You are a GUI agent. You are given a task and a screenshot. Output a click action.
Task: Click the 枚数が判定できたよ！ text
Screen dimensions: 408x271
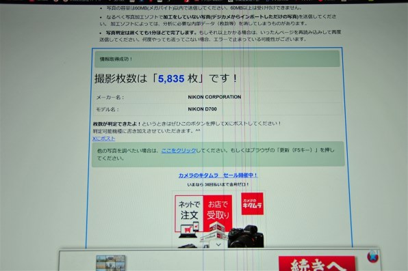coord(117,124)
